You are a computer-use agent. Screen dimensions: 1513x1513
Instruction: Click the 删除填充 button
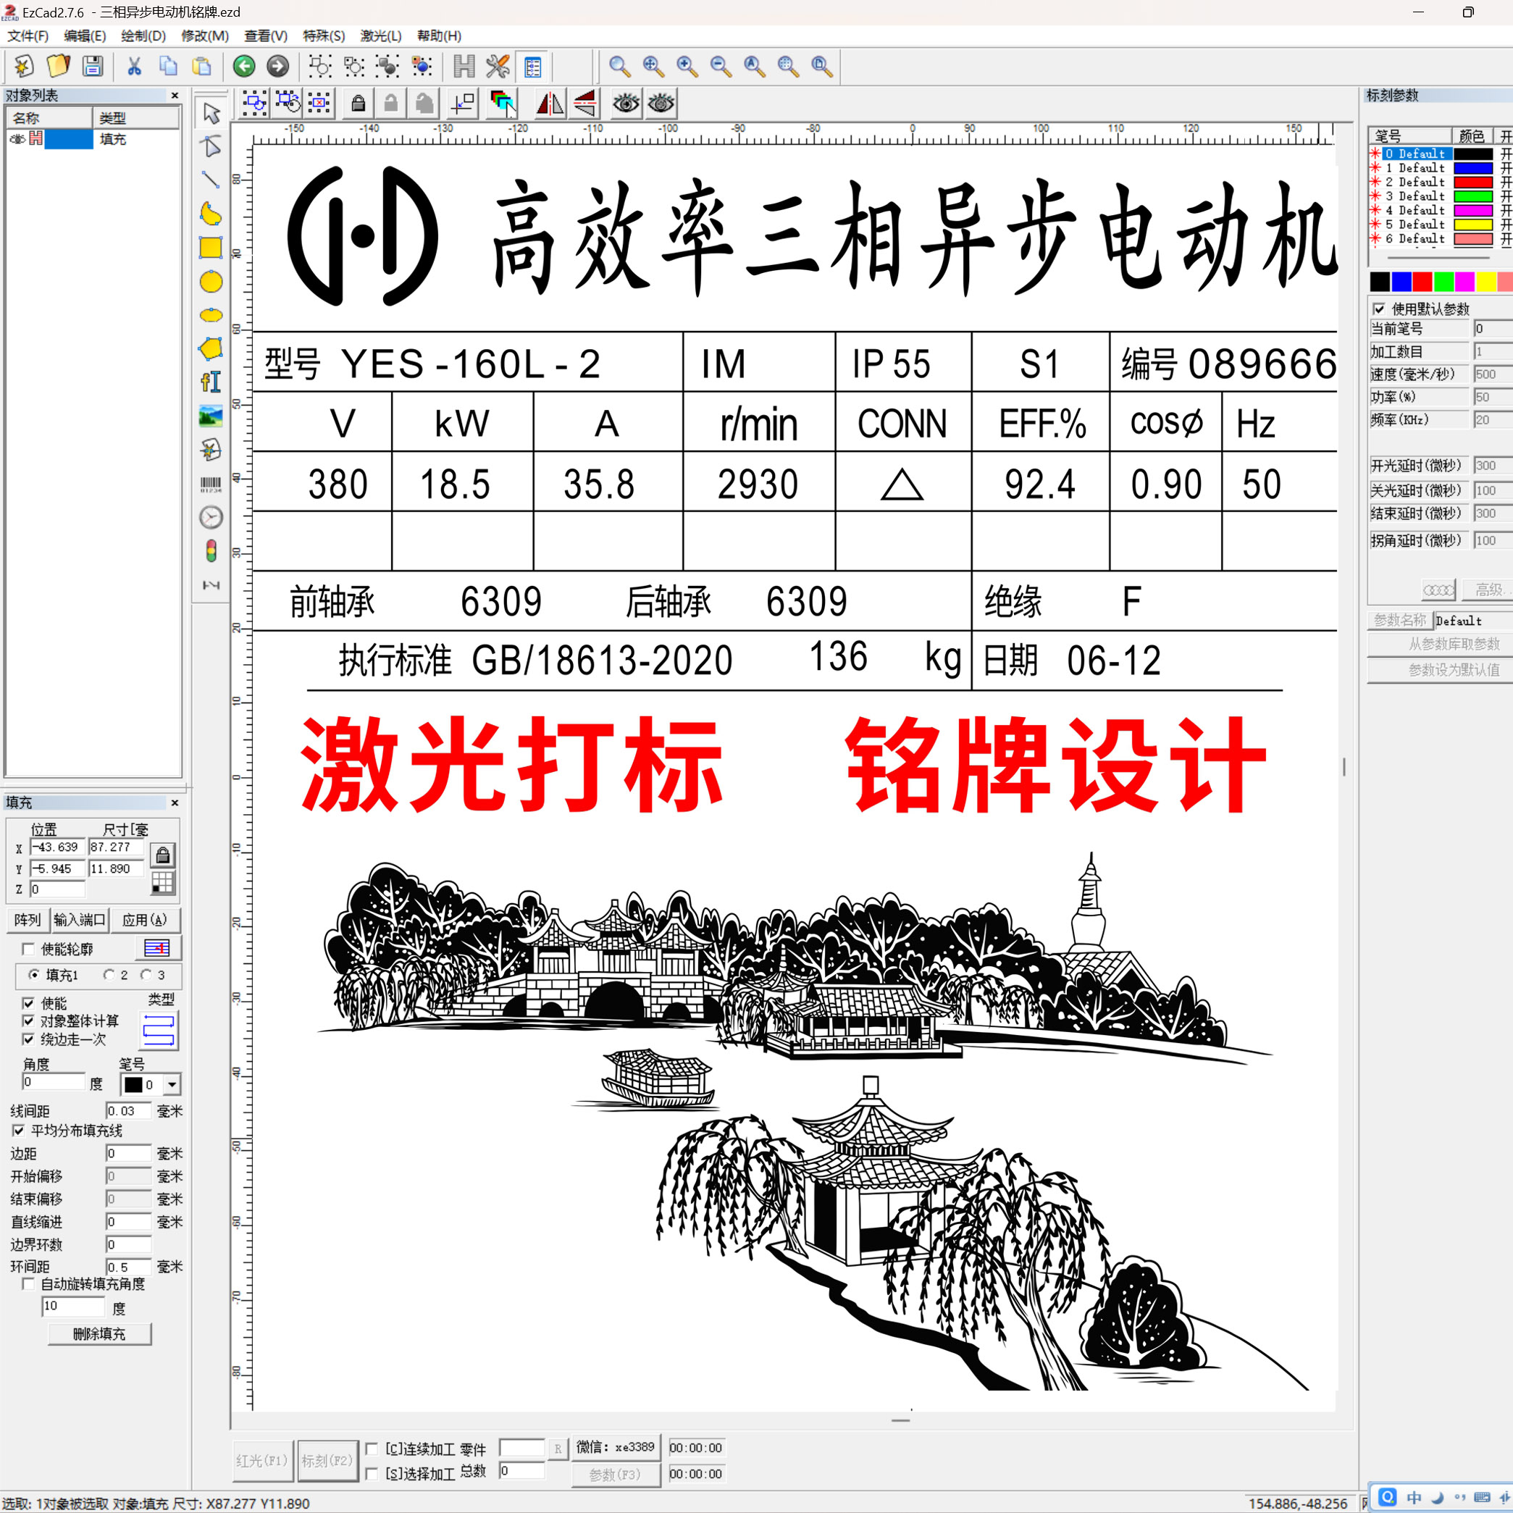tap(99, 1333)
